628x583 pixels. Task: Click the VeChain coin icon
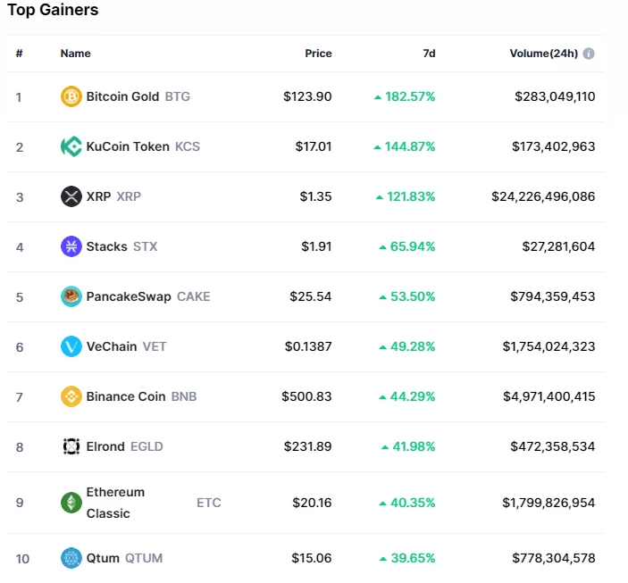point(71,346)
